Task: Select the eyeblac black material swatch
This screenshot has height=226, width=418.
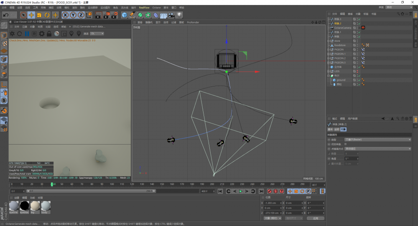Action: tap(25, 206)
